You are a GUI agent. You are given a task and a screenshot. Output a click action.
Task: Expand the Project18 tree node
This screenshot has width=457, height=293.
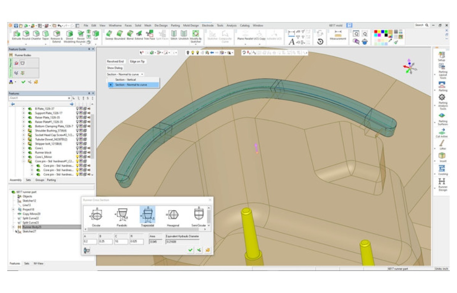coord(14,209)
